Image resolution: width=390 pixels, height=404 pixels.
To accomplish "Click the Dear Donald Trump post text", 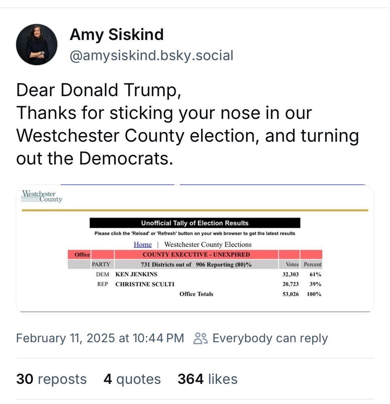I will (x=188, y=124).
